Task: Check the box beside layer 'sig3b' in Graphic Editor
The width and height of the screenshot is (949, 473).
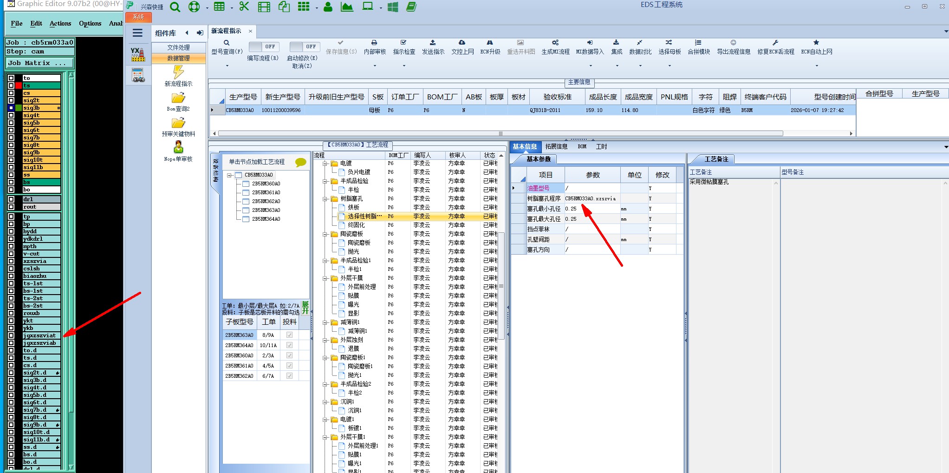Action: pyautogui.click(x=11, y=108)
